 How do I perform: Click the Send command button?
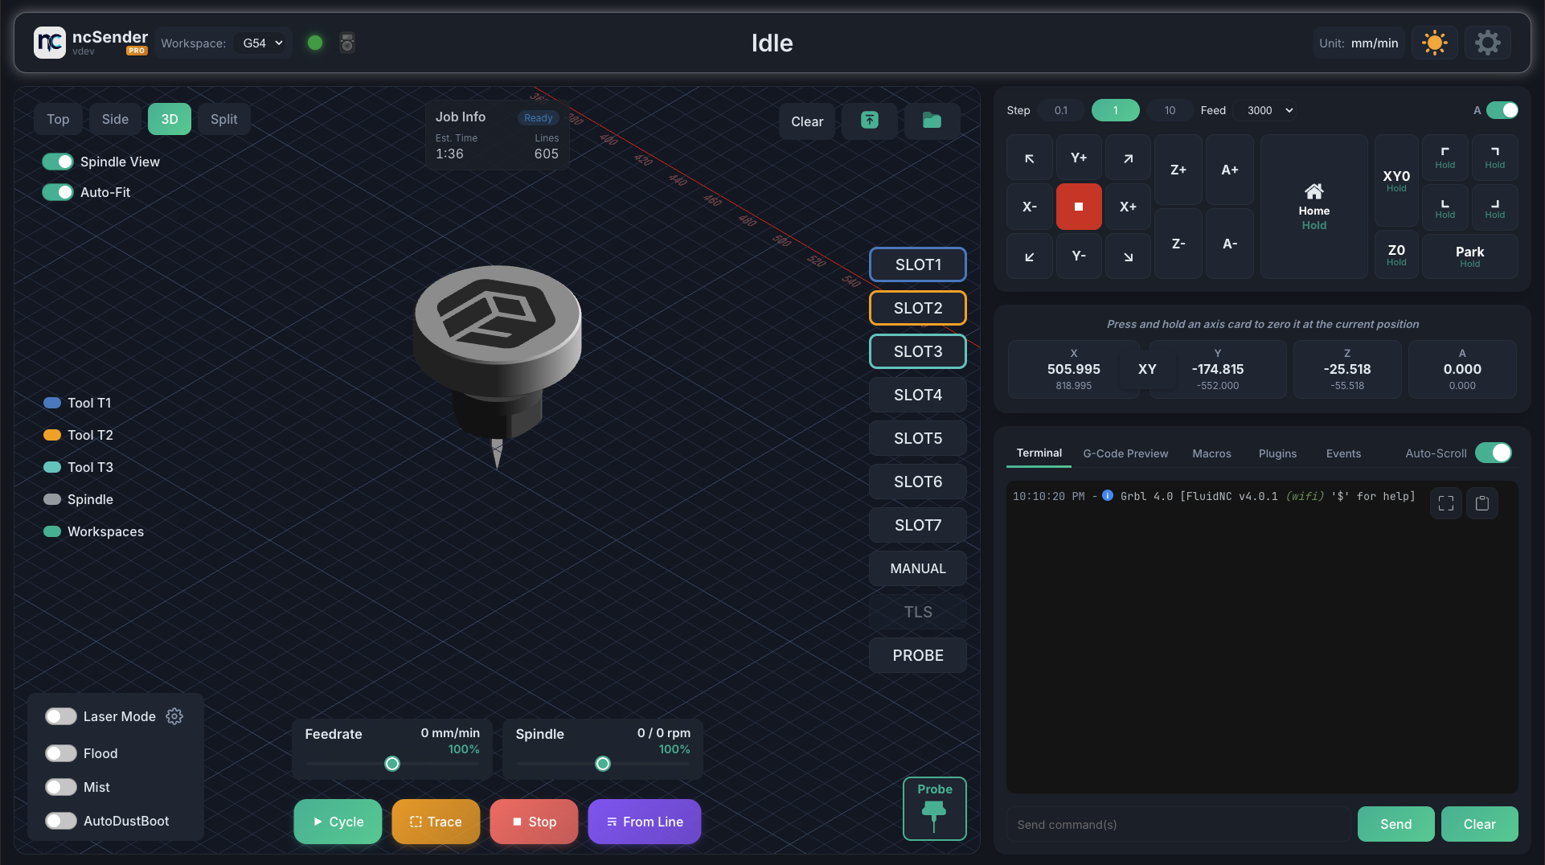pos(1396,824)
